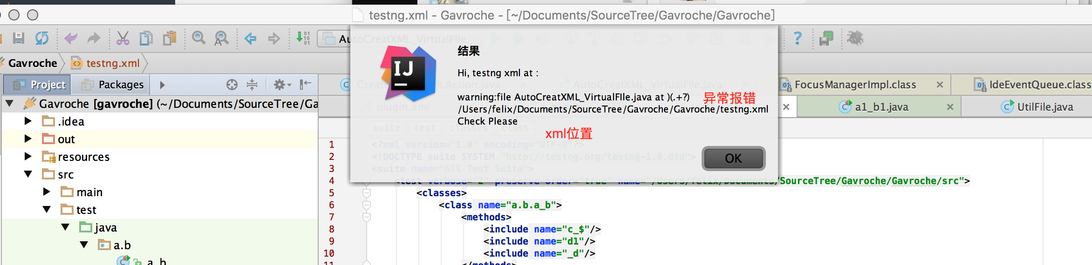Screen dimensions: 1092x265
Task: Collapse the test folder
Action: tap(47, 209)
